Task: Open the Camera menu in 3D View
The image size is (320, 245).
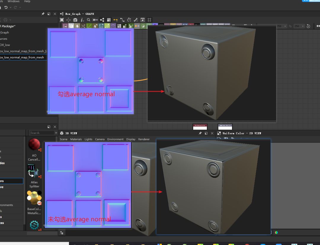Action: 100,139
